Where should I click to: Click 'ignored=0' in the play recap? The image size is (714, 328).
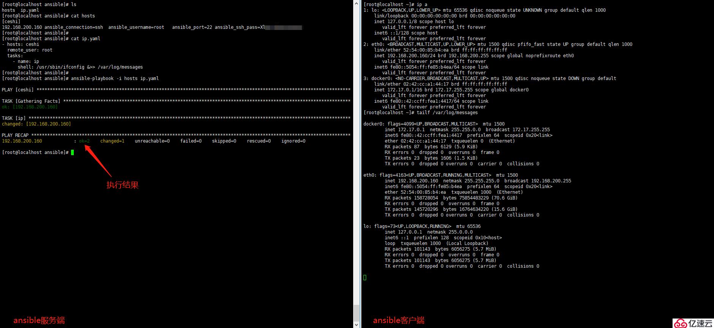pyautogui.click(x=293, y=141)
